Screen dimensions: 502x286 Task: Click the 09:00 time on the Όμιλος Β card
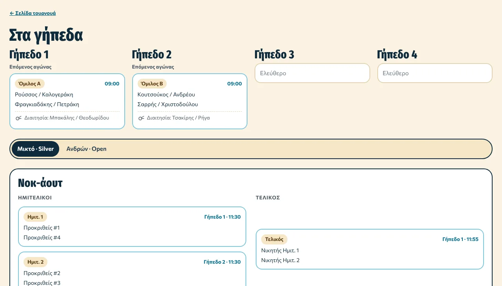coord(235,83)
